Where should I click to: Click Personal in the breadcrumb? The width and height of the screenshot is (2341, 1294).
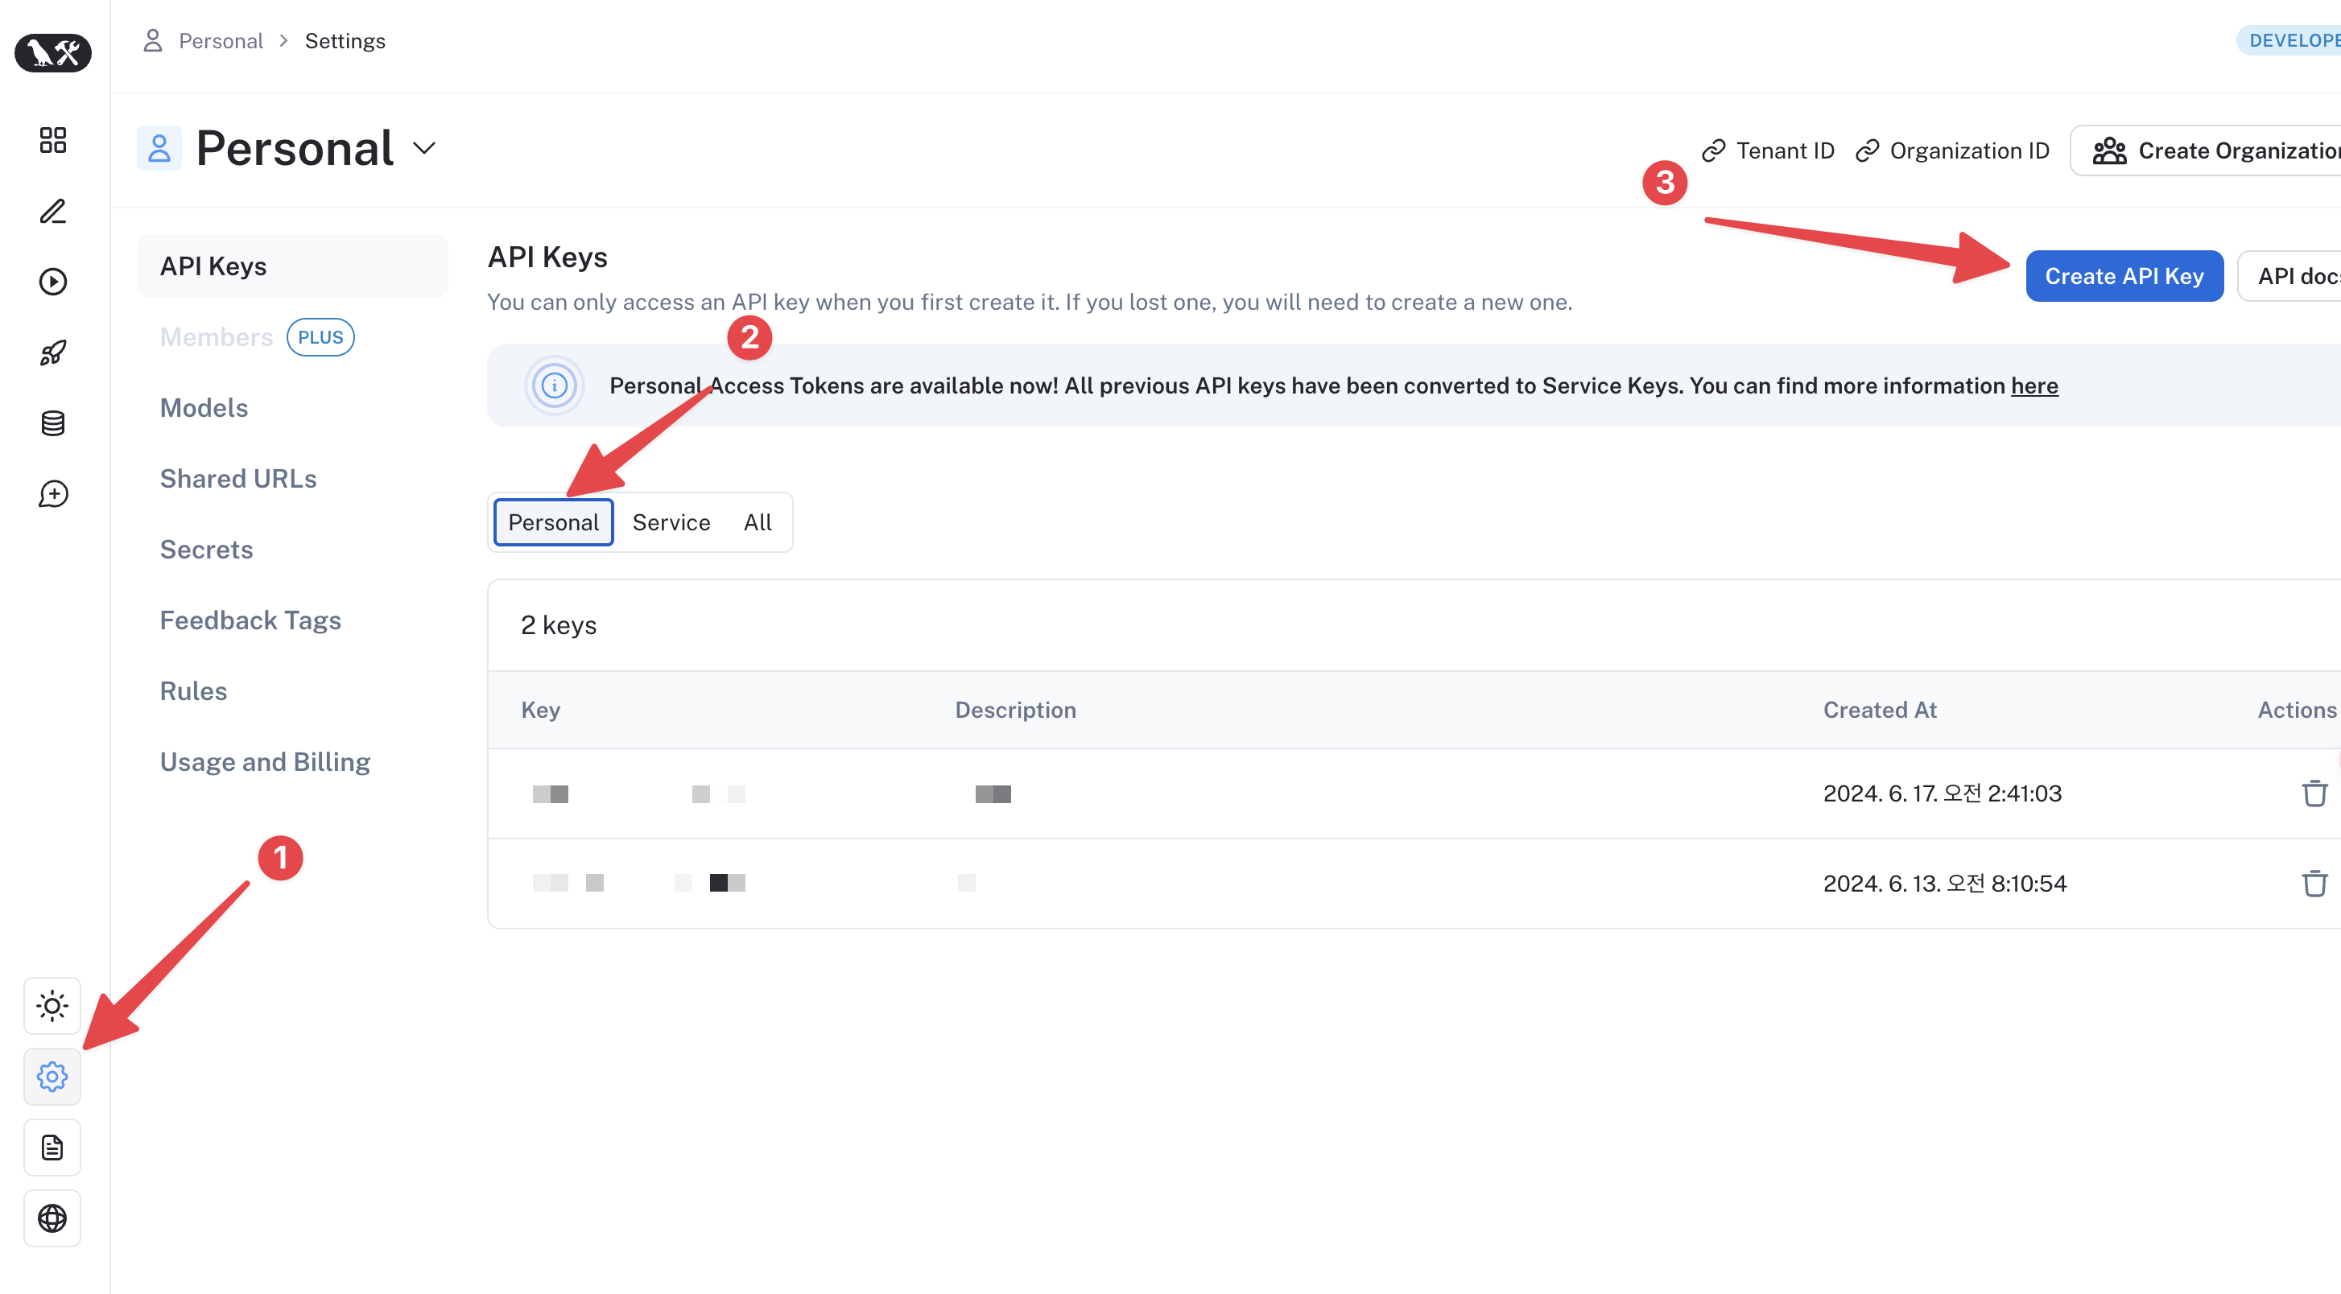pyautogui.click(x=220, y=41)
